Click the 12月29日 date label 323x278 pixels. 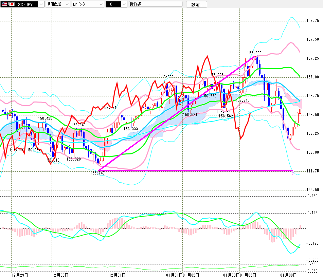[20, 275]
